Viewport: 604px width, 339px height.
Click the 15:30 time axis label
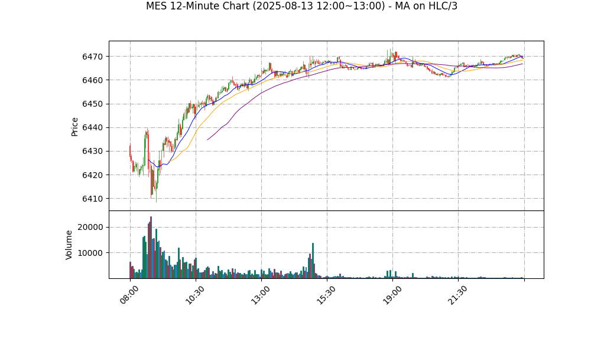326,295
